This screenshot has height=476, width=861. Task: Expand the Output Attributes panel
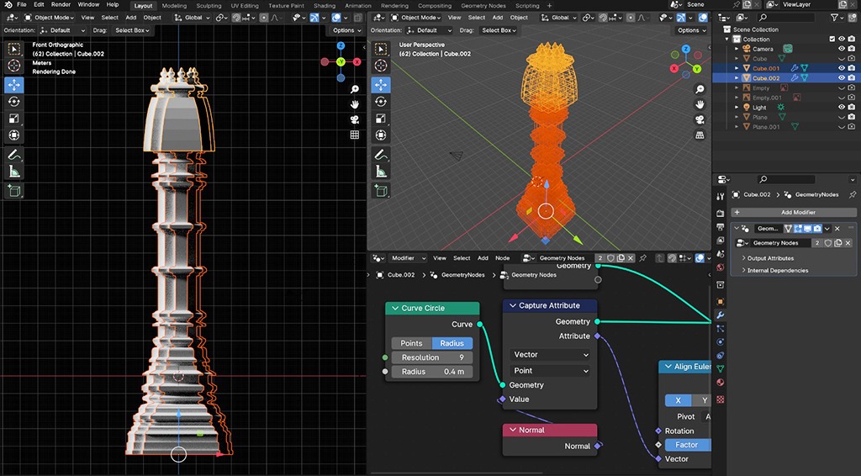point(770,258)
